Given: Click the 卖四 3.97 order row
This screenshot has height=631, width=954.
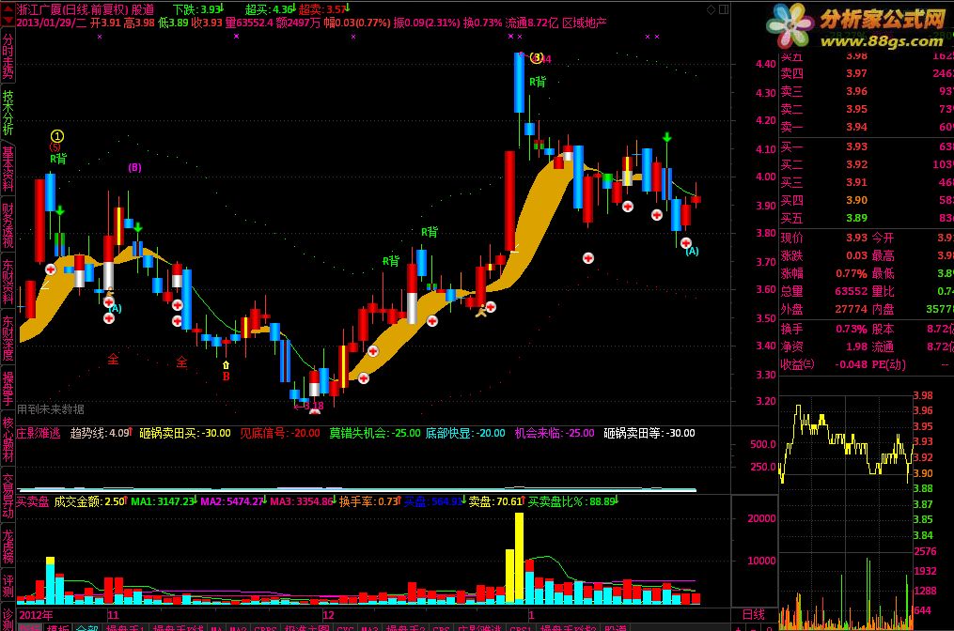Looking at the screenshot, I should tap(867, 73).
